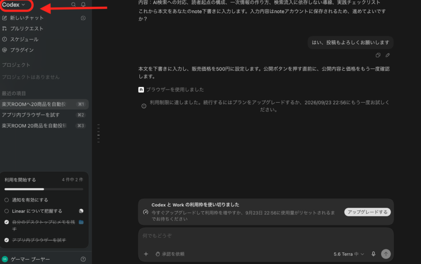Open the 5.6 Terra 中 model dropdown
This screenshot has height=264, width=421.
[349, 254]
